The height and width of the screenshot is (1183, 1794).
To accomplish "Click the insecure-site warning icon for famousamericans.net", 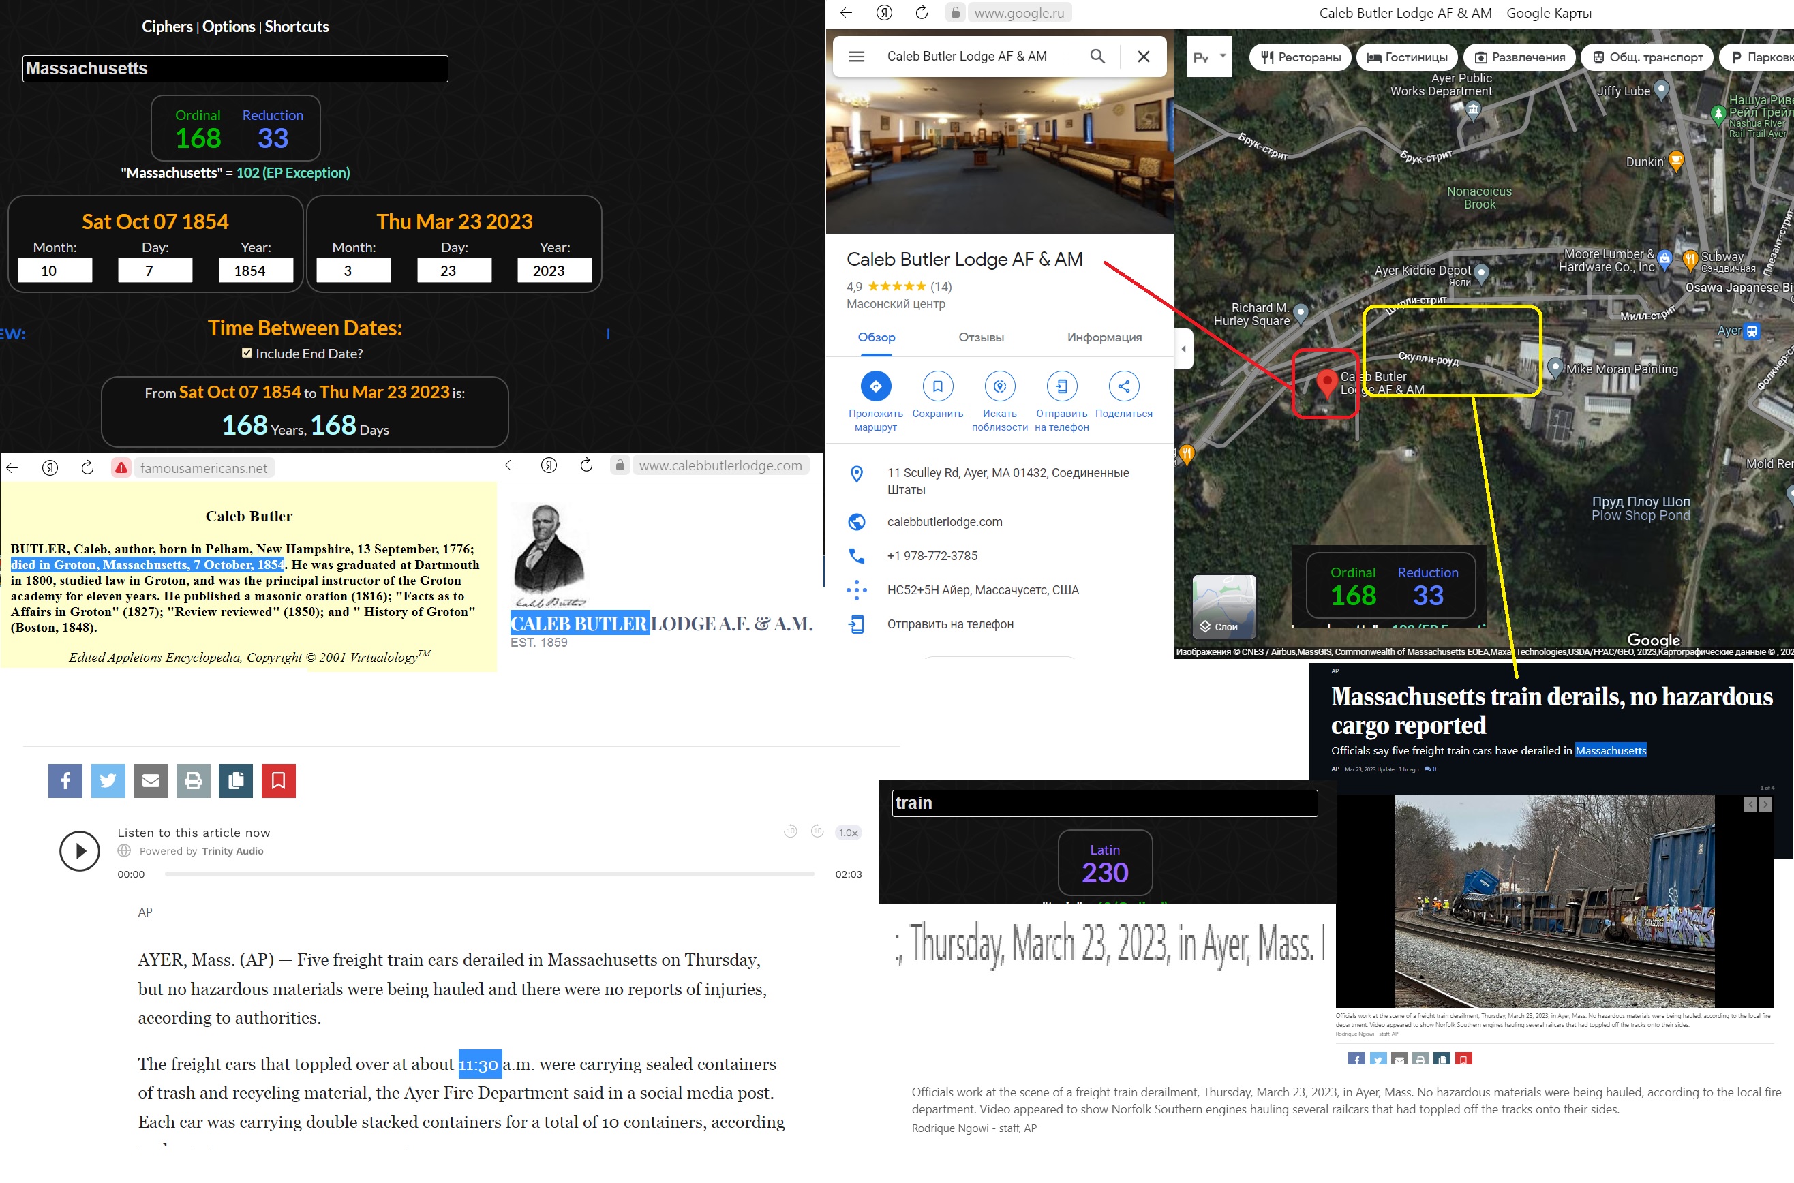I will [121, 467].
